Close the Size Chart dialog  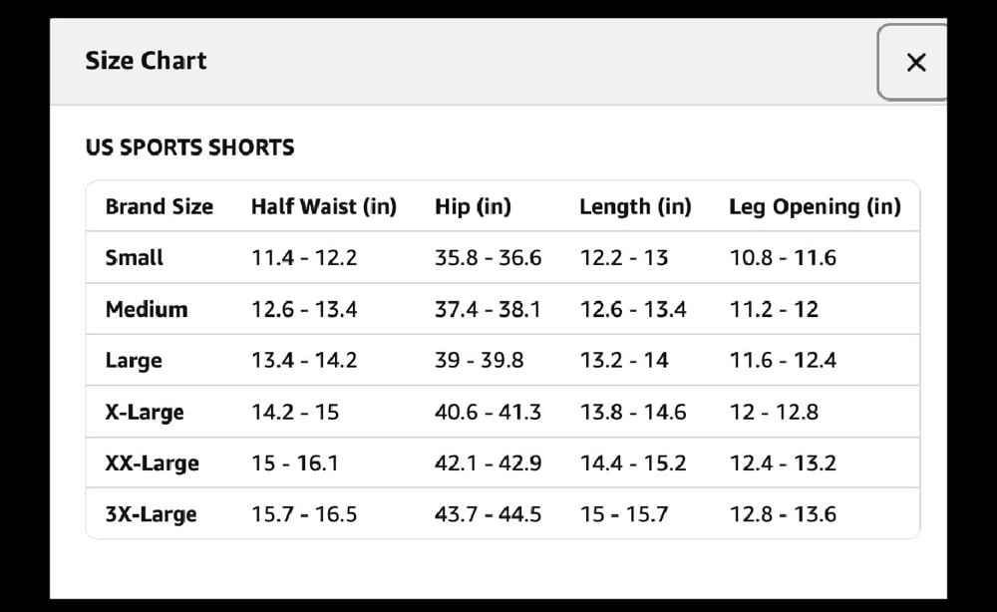coord(913,62)
